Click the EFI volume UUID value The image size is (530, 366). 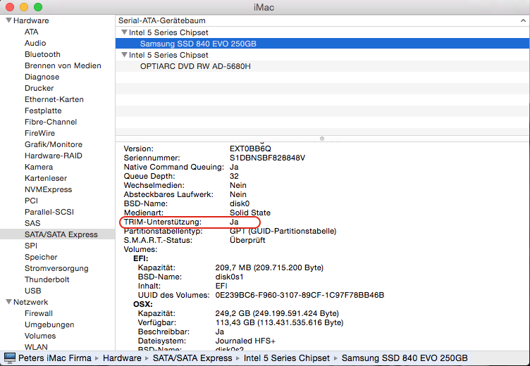coord(300,295)
